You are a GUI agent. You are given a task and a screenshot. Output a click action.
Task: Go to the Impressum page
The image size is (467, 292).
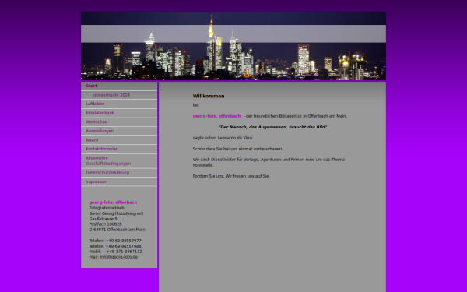[119, 181]
